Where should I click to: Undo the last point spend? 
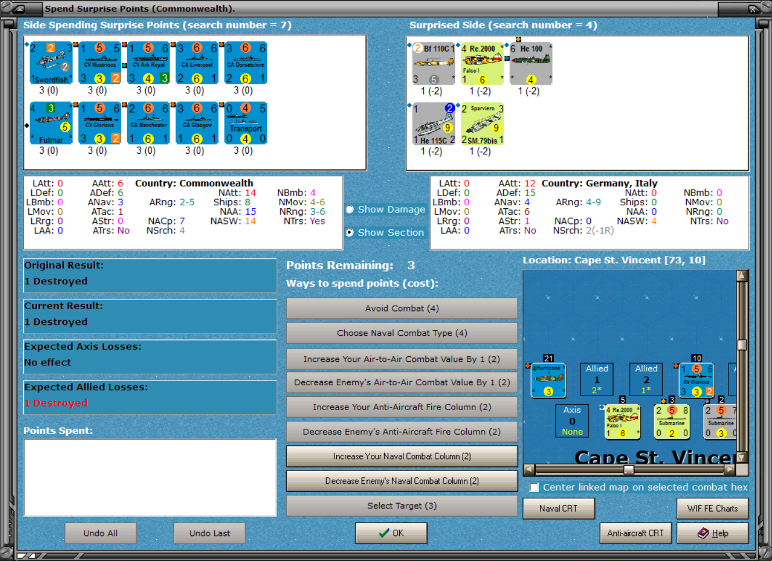coord(210,533)
